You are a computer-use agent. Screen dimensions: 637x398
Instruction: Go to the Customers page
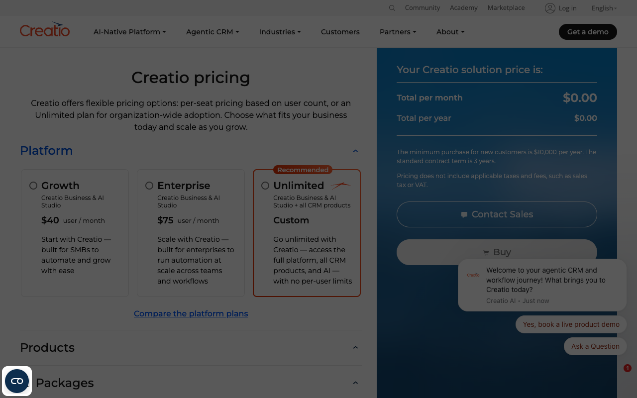pyautogui.click(x=340, y=32)
